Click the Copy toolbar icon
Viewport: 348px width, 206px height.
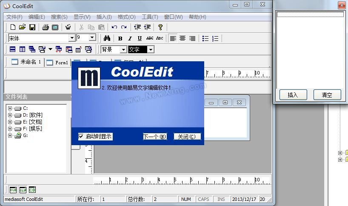coord(91,27)
